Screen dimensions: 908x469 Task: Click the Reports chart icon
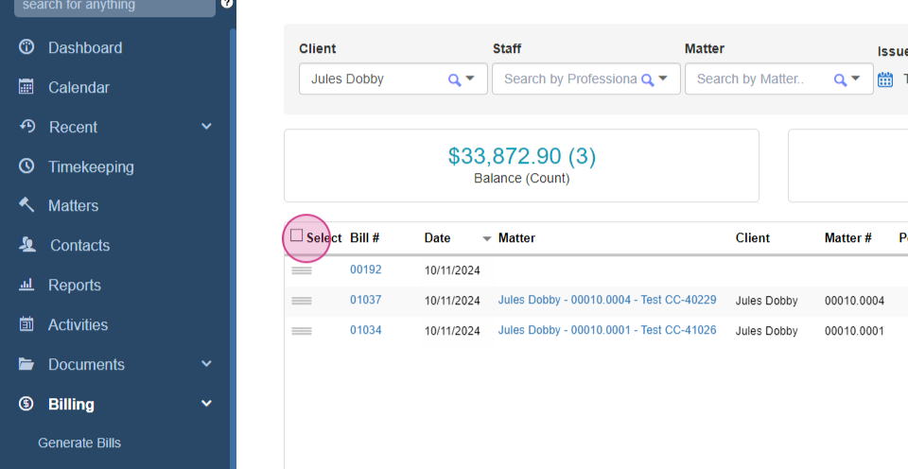point(26,285)
